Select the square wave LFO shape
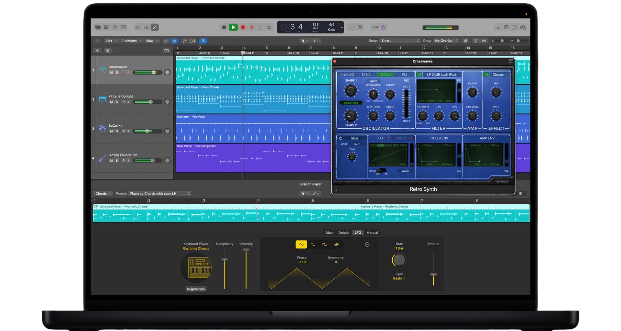Screen dimensions: 621x331 pos(325,245)
